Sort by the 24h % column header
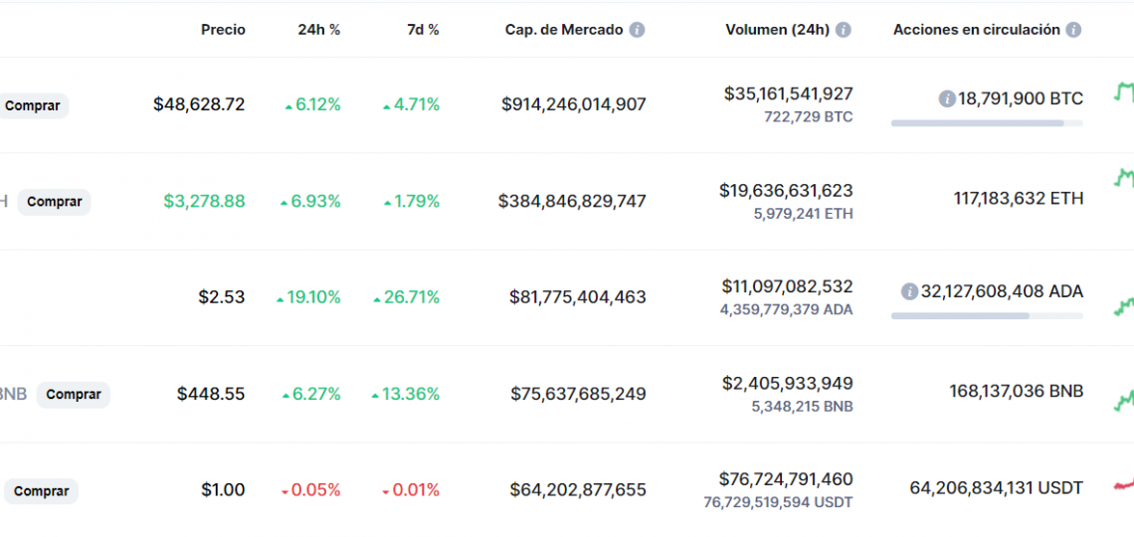The width and height of the screenshot is (1134, 537). coord(319,30)
